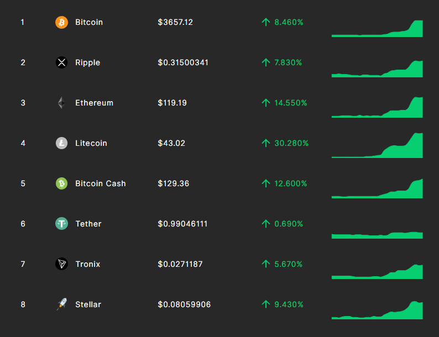Click the black Ripple X icon
The width and height of the screenshot is (439, 337).
pos(61,62)
